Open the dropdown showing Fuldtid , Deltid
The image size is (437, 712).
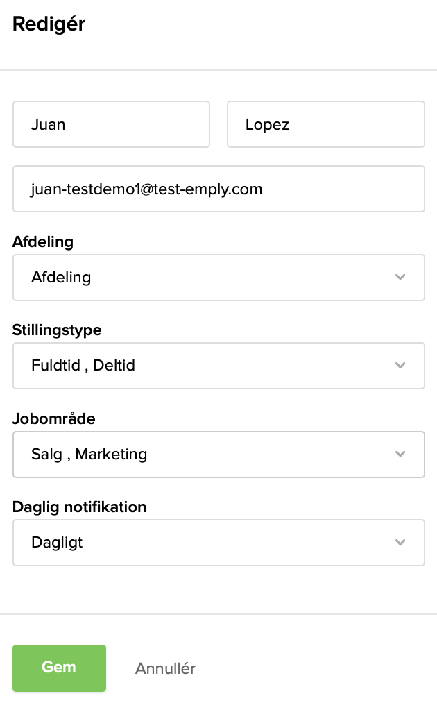(x=208, y=365)
